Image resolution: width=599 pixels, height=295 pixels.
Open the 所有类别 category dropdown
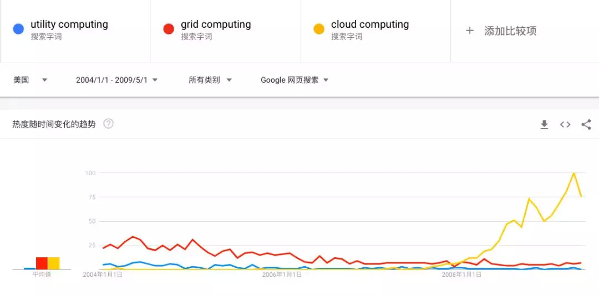coord(210,80)
